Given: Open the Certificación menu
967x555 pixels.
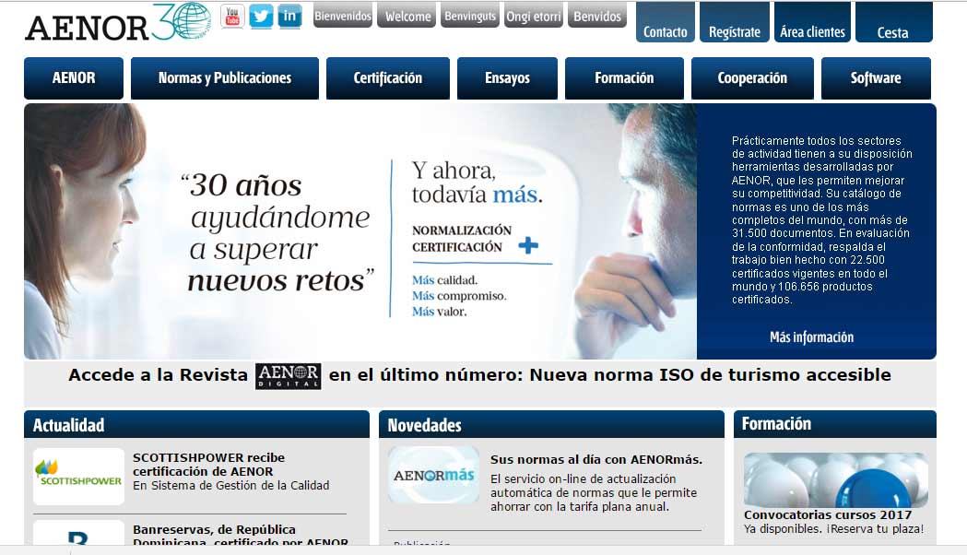Looking at the screenshot, I should click(x=388, y=78).
